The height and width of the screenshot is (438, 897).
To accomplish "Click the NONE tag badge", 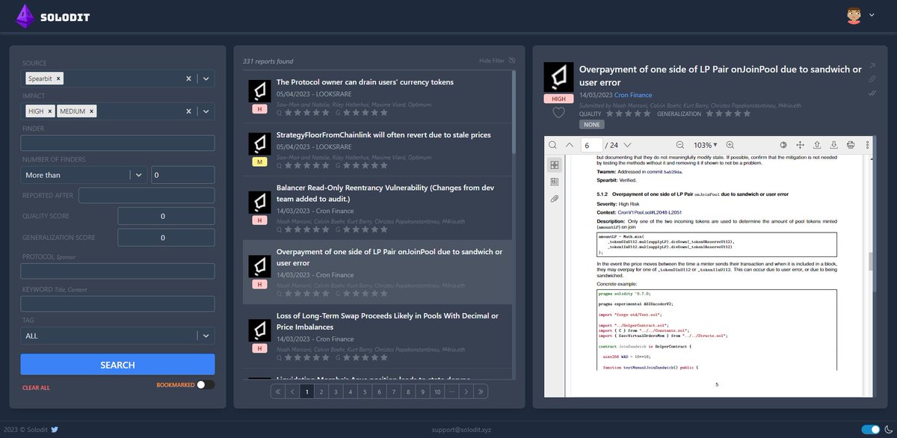I will pos(591,124).
